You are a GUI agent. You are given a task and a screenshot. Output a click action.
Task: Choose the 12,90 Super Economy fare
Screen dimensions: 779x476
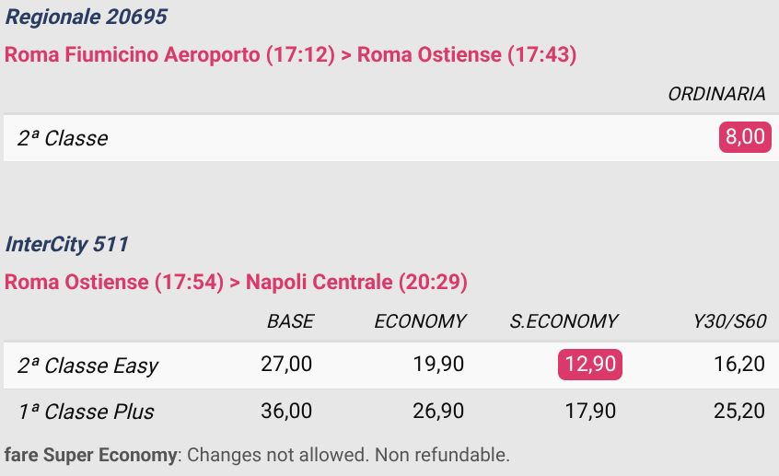tap(589, 365)
